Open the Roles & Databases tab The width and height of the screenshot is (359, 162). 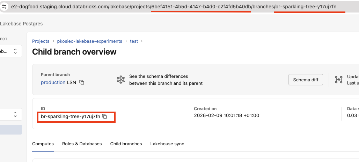pyautogui.click(x=82, y=144)
